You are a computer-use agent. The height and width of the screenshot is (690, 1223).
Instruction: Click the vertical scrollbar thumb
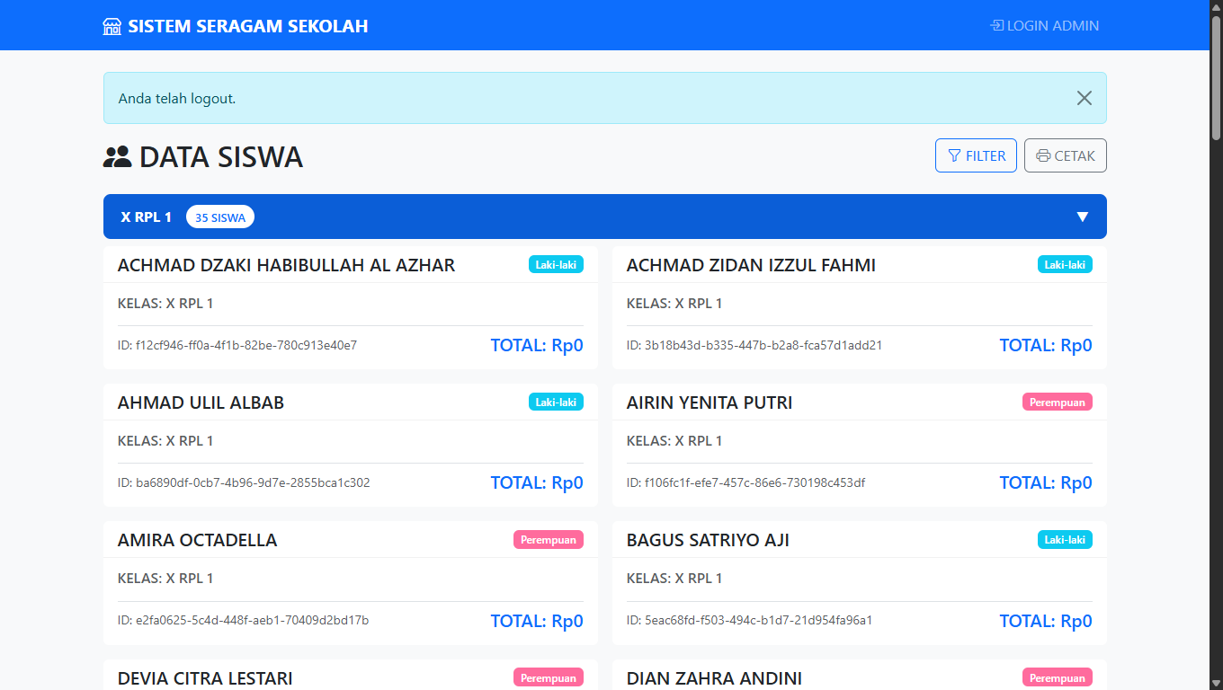pos(1216,77)
